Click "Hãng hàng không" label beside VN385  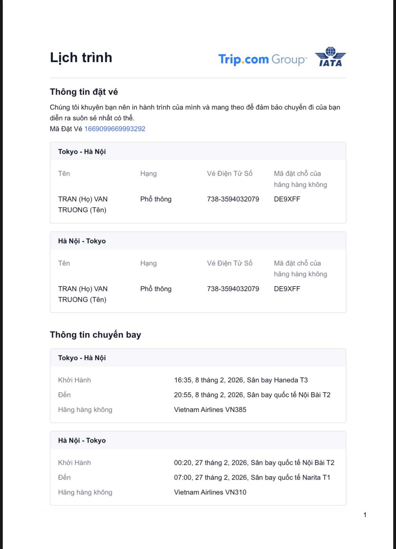[x=85, y=410]
